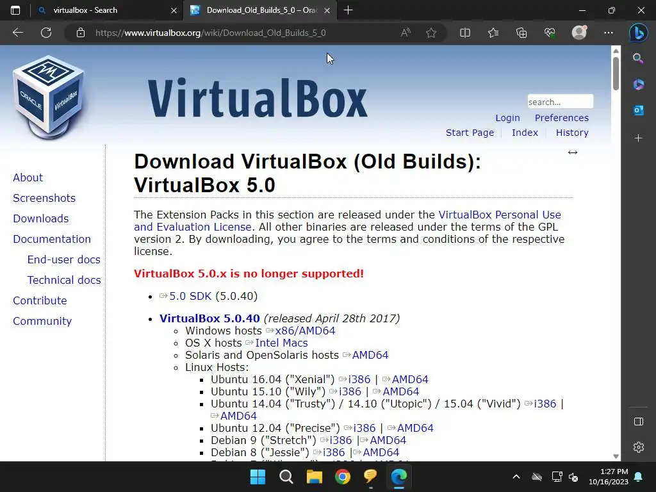
Task: Open the Settings and more ellipsis menu
Action: coord(609,33)
